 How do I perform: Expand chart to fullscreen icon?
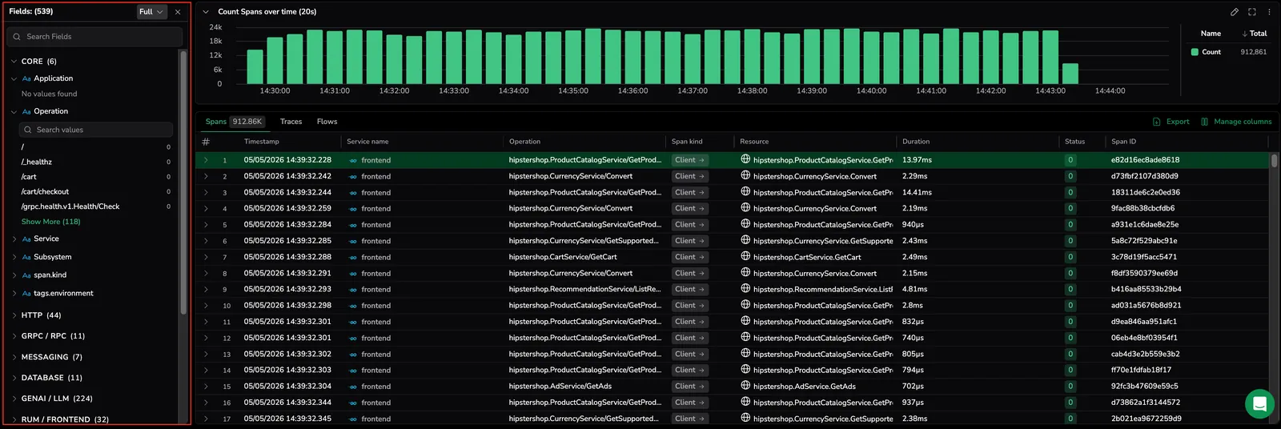click(x=1252, y=12)
